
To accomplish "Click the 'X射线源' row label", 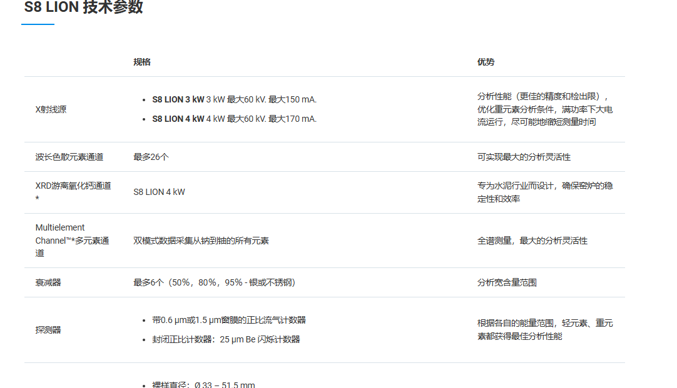I will coord(51,109).
